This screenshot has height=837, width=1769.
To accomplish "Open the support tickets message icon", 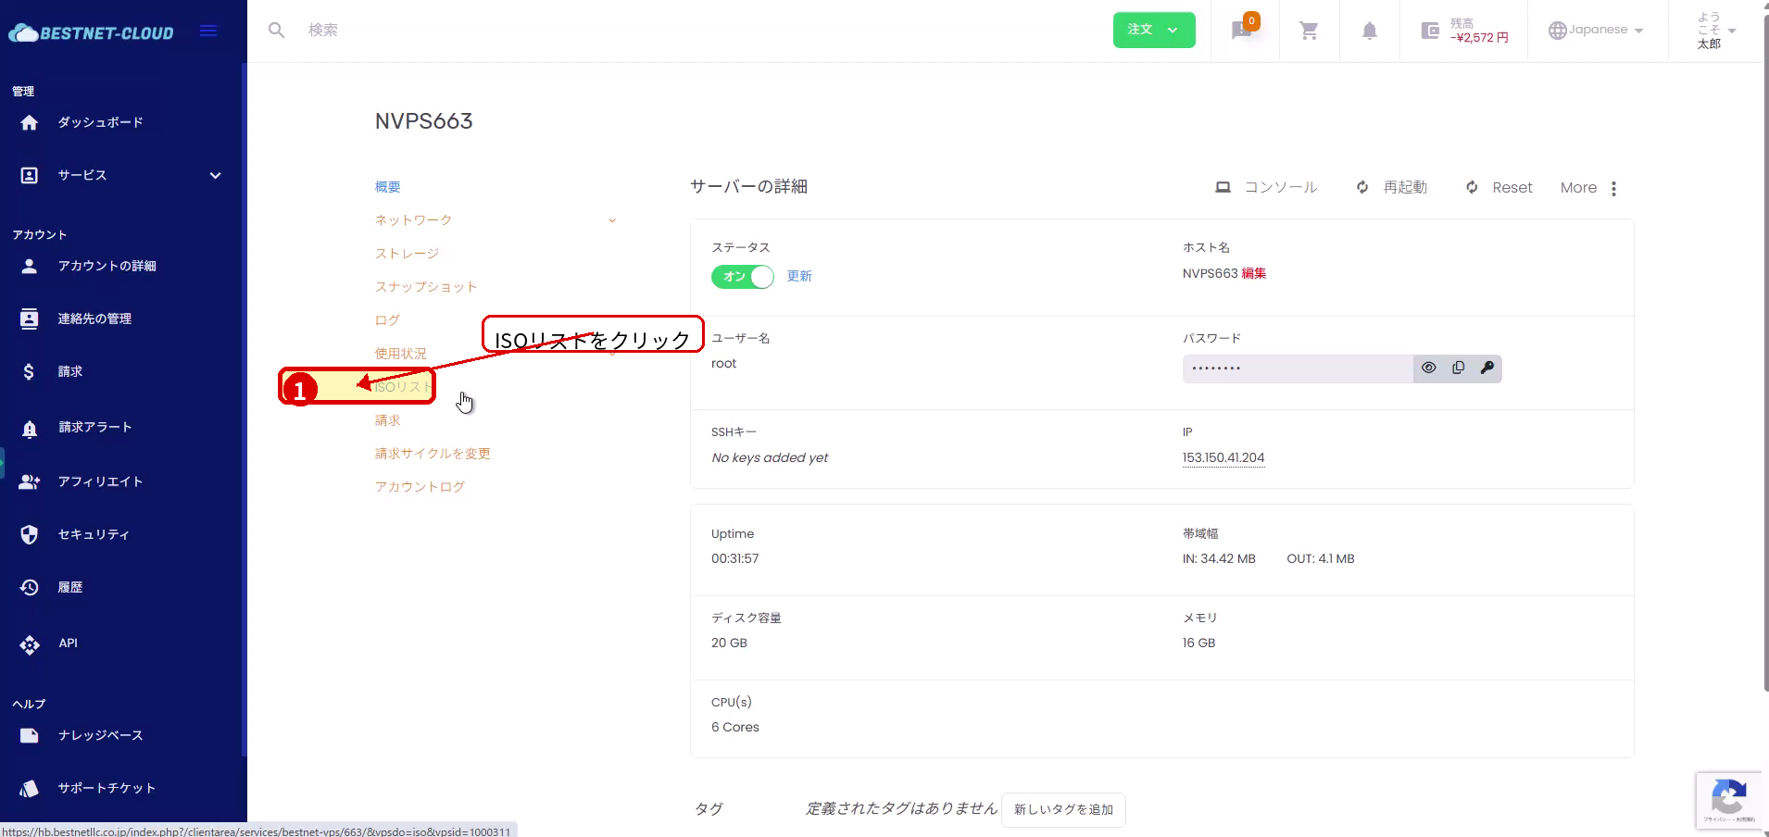I will pyautogui.click(x=1239, y=31).
